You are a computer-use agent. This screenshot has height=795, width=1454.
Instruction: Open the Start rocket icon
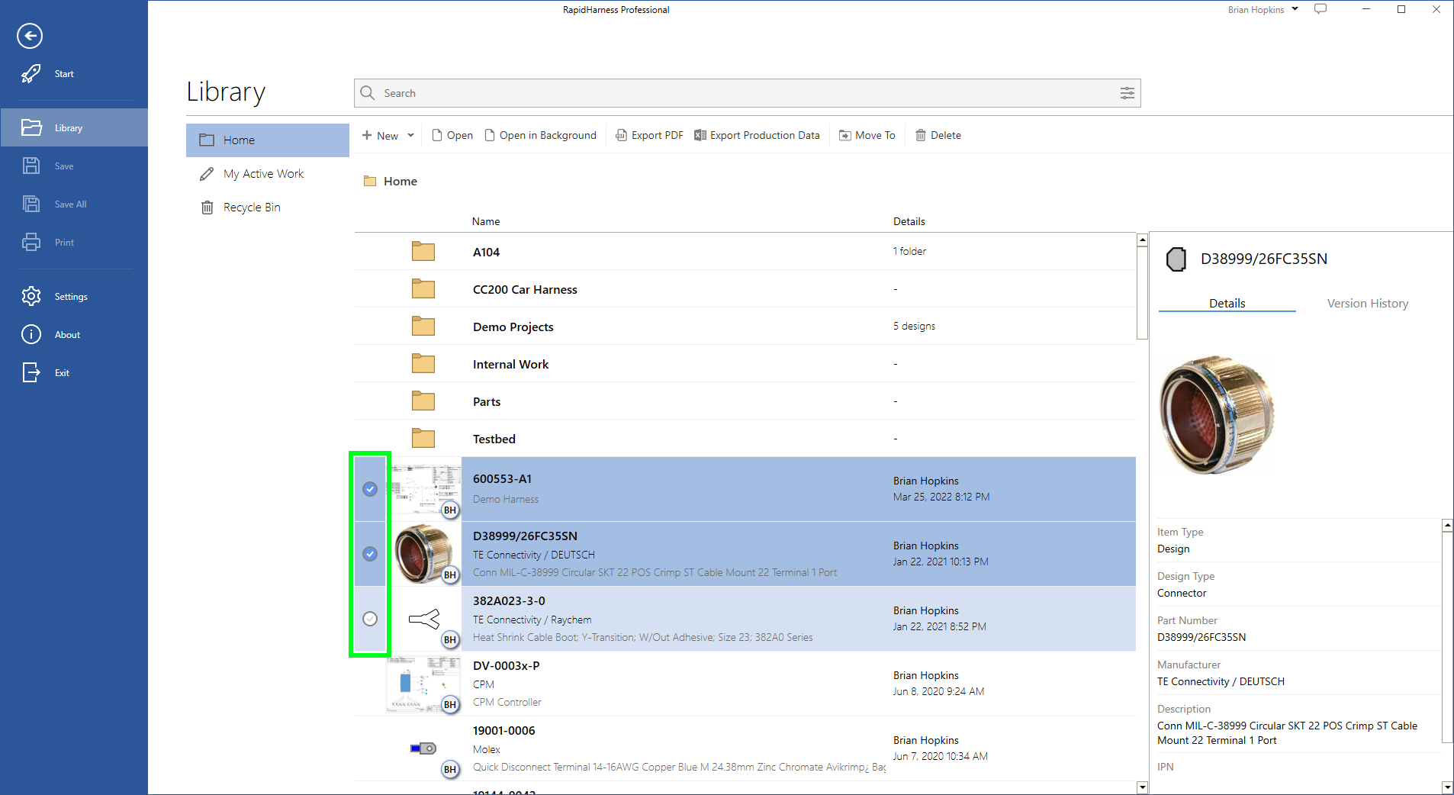tap(31, 74)
